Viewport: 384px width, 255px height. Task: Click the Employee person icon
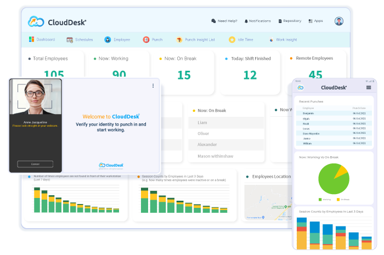[x=108, y=39]
